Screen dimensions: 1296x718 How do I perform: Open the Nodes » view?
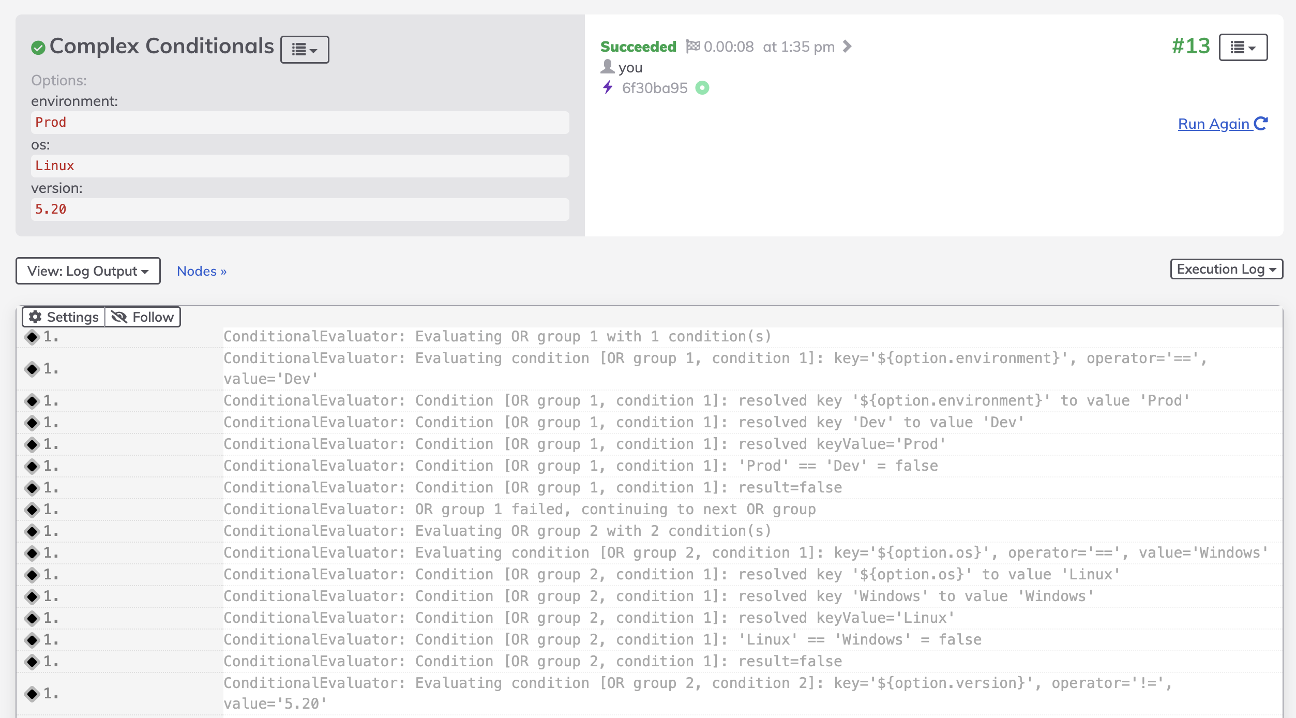201,271
